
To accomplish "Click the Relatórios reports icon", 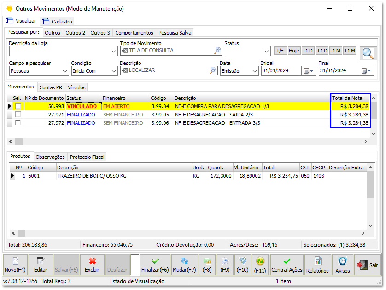I will coord(317,265).
